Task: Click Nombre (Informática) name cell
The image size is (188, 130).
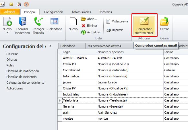Action: pos(130,76)
